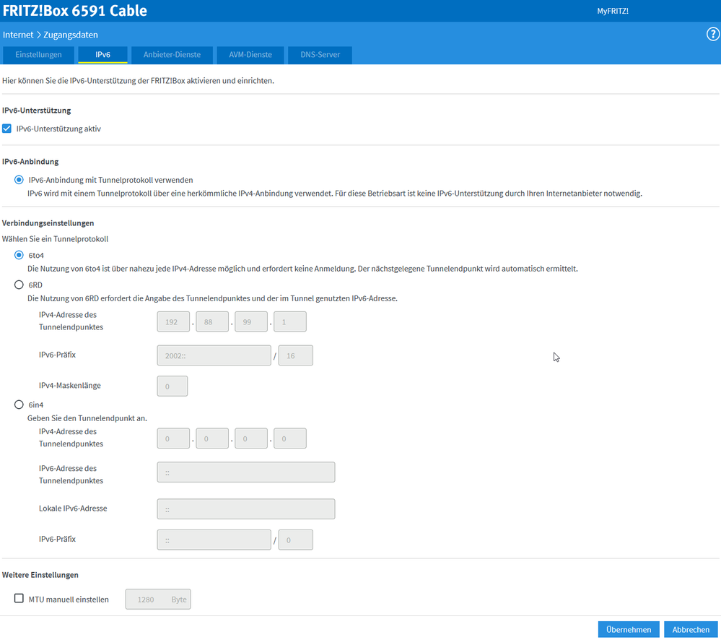This screenshot has height=640, width=721.
Task: Click 6in4 IPv6-Adresse des Tunnelendpunktes field
Action: point(246,472)
